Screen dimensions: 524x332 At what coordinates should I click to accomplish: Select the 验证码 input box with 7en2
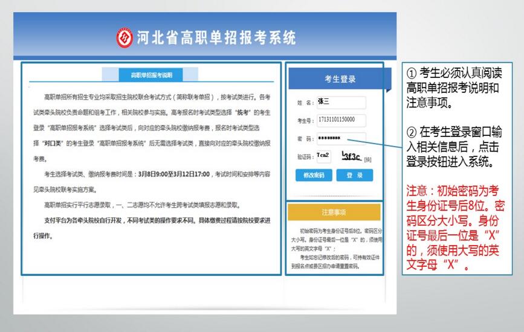click(x=323, y=156)
